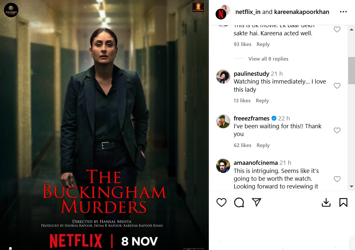355x250 pixels.
Task: Reply to freeezframes' comment
Action: [x=263, y=145]
